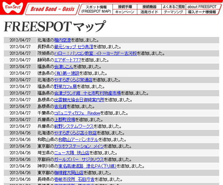Open 導入オーナ様情報 menu item
Viewport: 223px width, 185px height.
202,12
